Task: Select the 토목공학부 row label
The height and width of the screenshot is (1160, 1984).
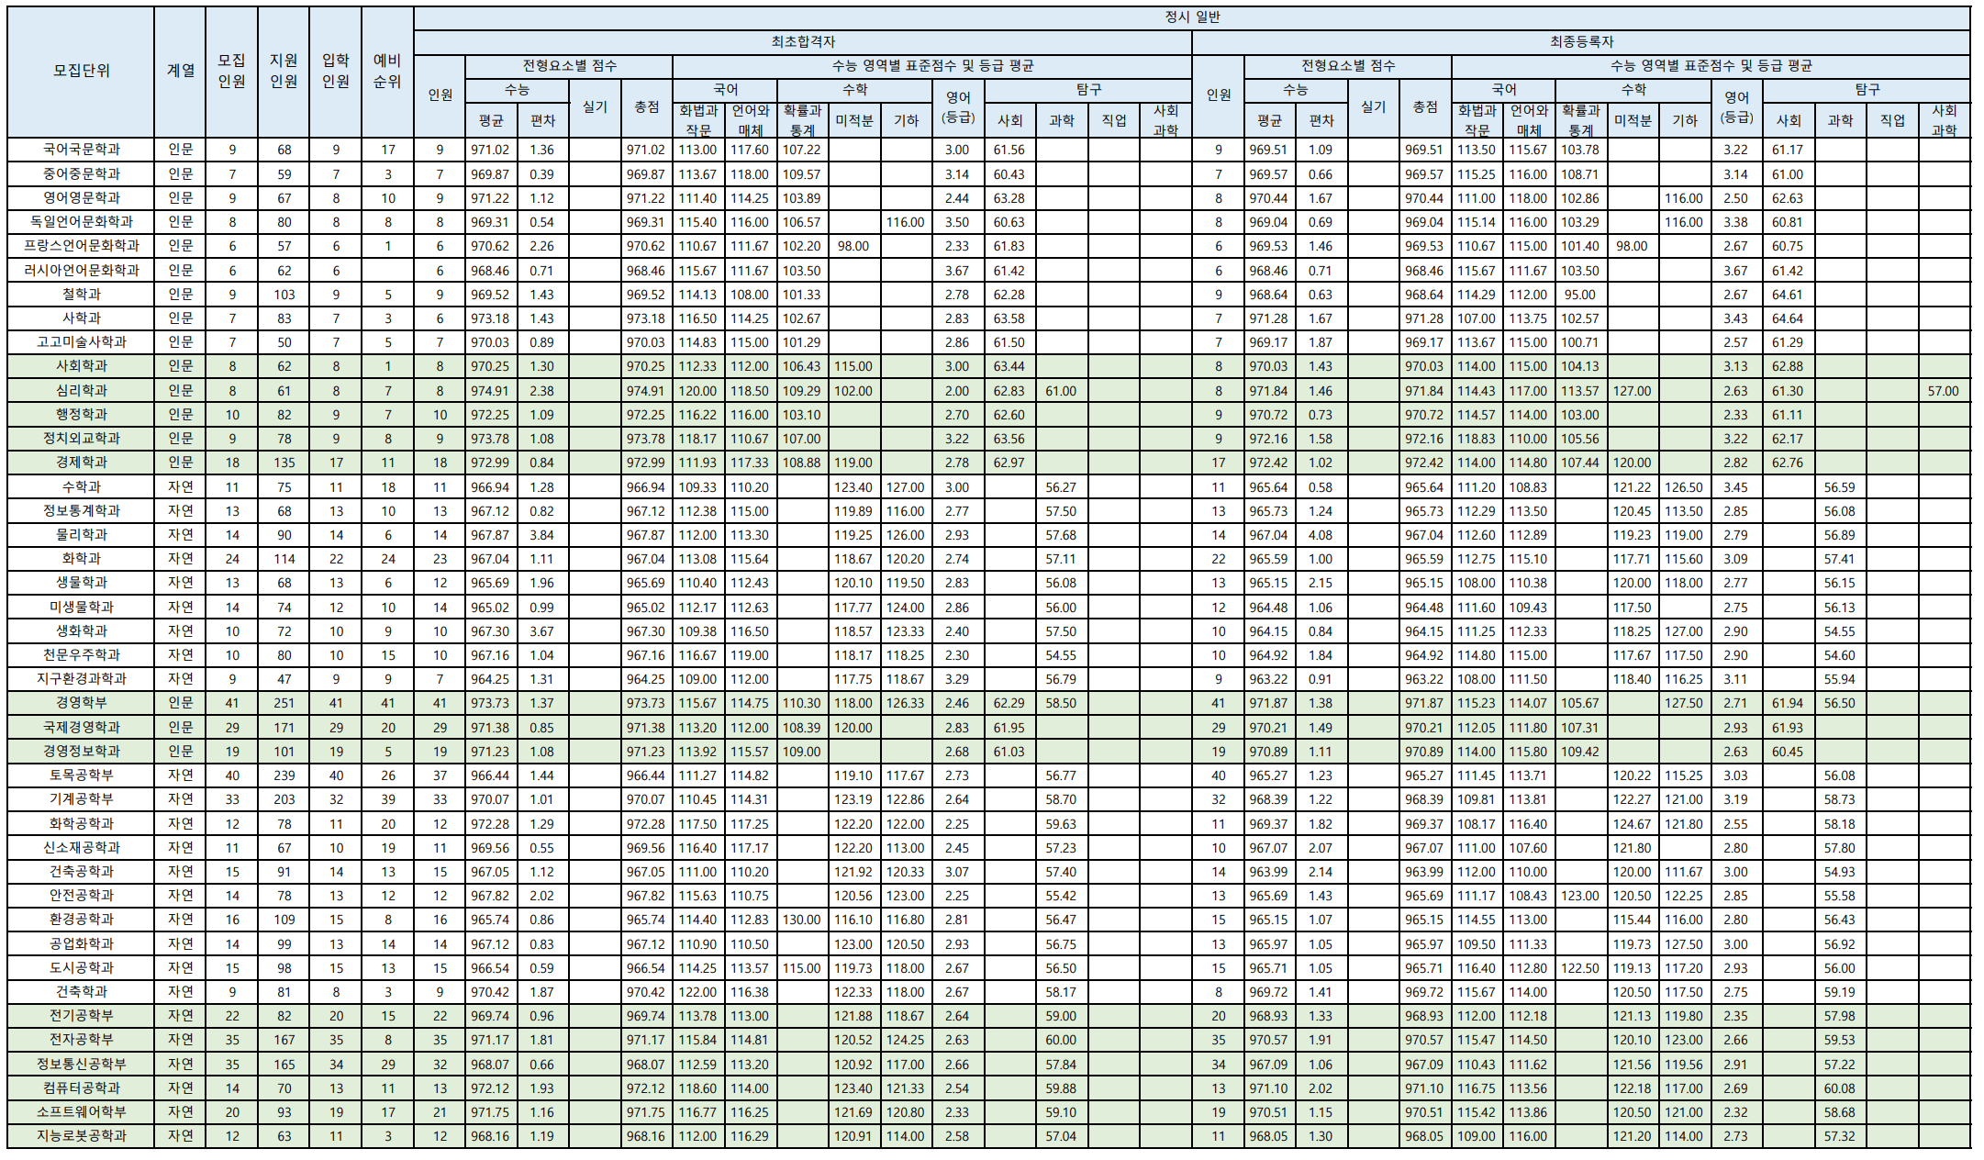Action: 81,775
